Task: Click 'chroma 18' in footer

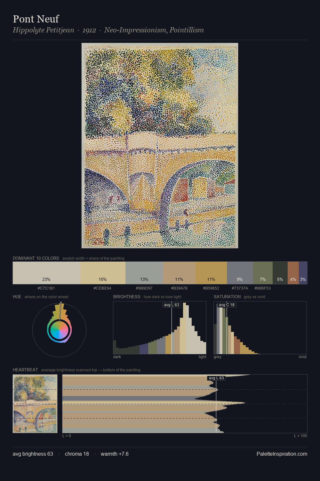Action: [x=77, y=454]
